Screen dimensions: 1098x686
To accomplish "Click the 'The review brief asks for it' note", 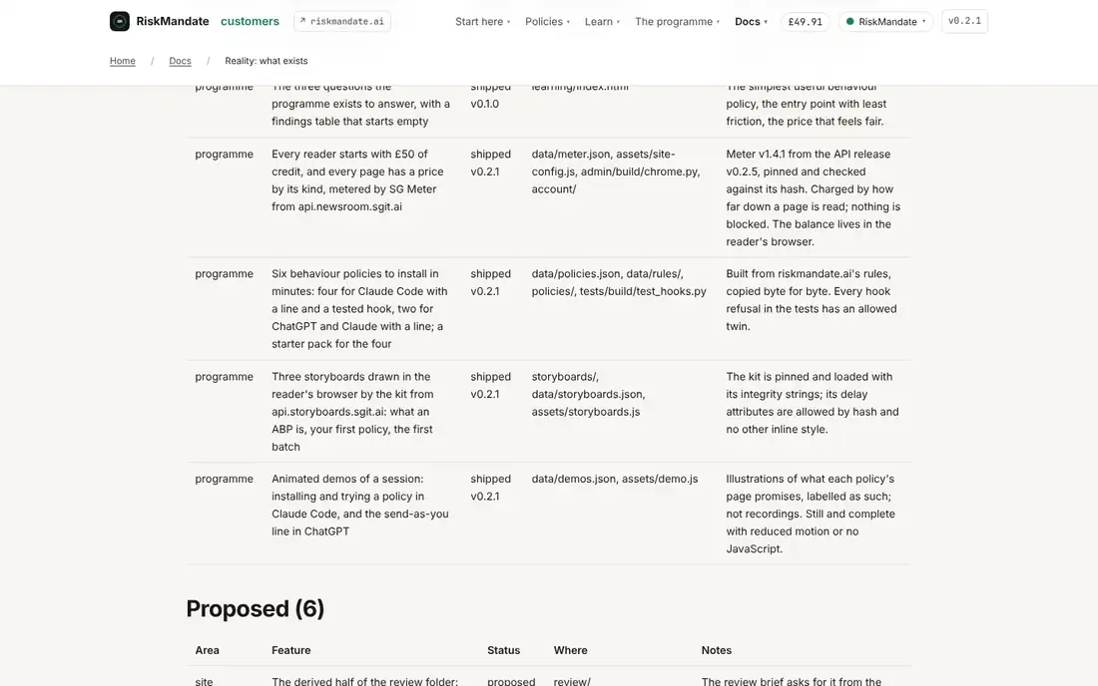I will click(792, 681).
